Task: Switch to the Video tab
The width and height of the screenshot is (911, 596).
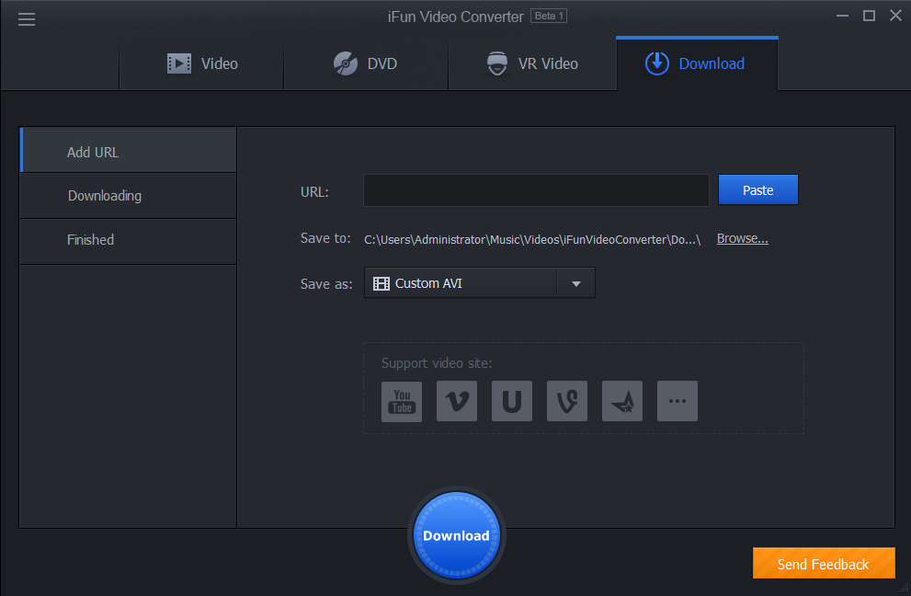Action: tap(201, 63)
